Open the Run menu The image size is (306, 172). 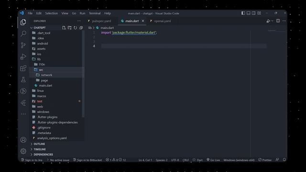coord(82,13)
